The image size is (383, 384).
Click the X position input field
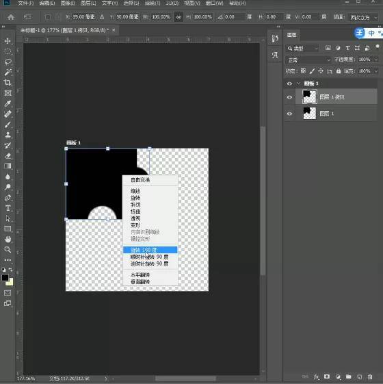click(83, 17)
